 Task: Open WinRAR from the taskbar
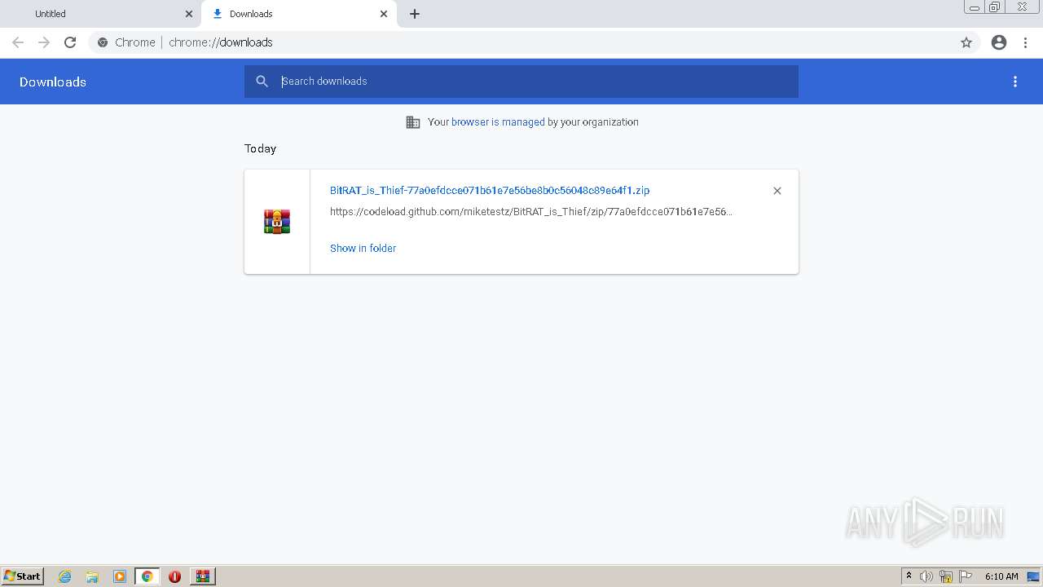pos(203,576)
